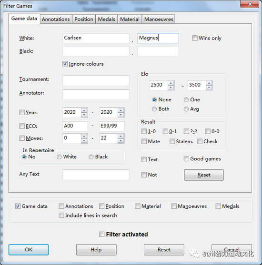The width and height of the screenshot is (262, 265).
Task: Switch to the Annotations tab
Action: click(56, 19)
